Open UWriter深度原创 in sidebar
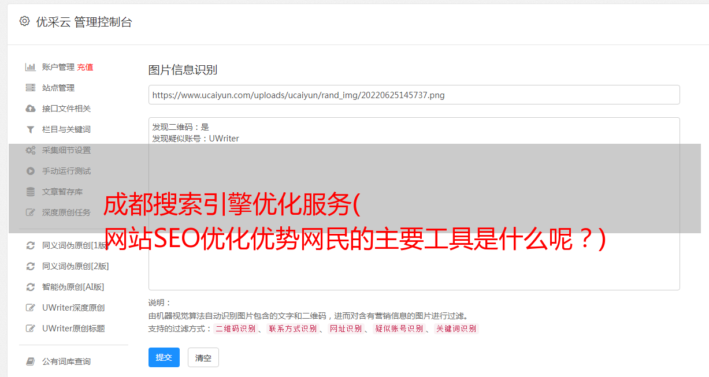Viewport: 709px width, 377px height. [x=73, y=308]
